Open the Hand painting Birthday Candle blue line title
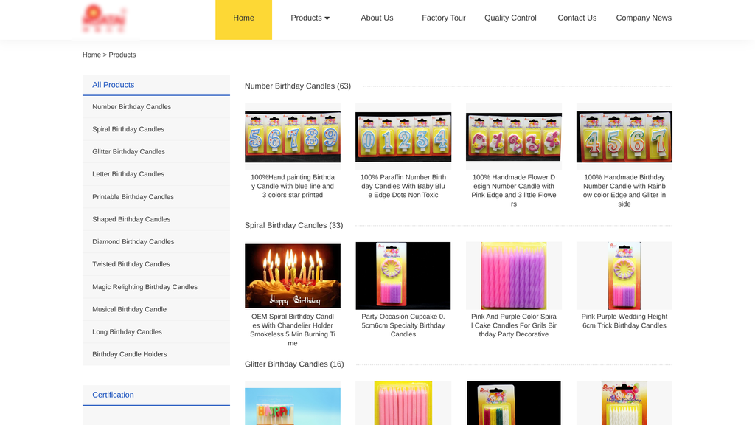 (x=293, y=187)
